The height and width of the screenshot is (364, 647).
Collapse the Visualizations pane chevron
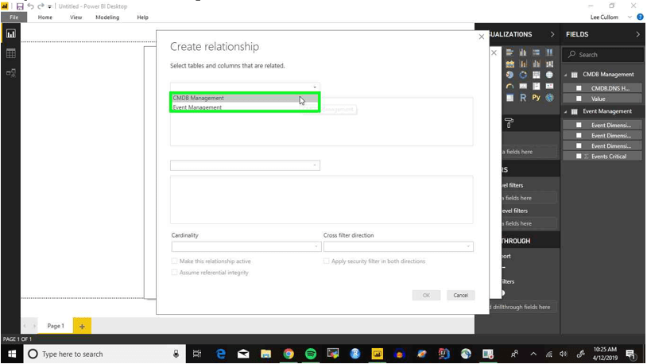pyautogui.click(x=552, y=34)
